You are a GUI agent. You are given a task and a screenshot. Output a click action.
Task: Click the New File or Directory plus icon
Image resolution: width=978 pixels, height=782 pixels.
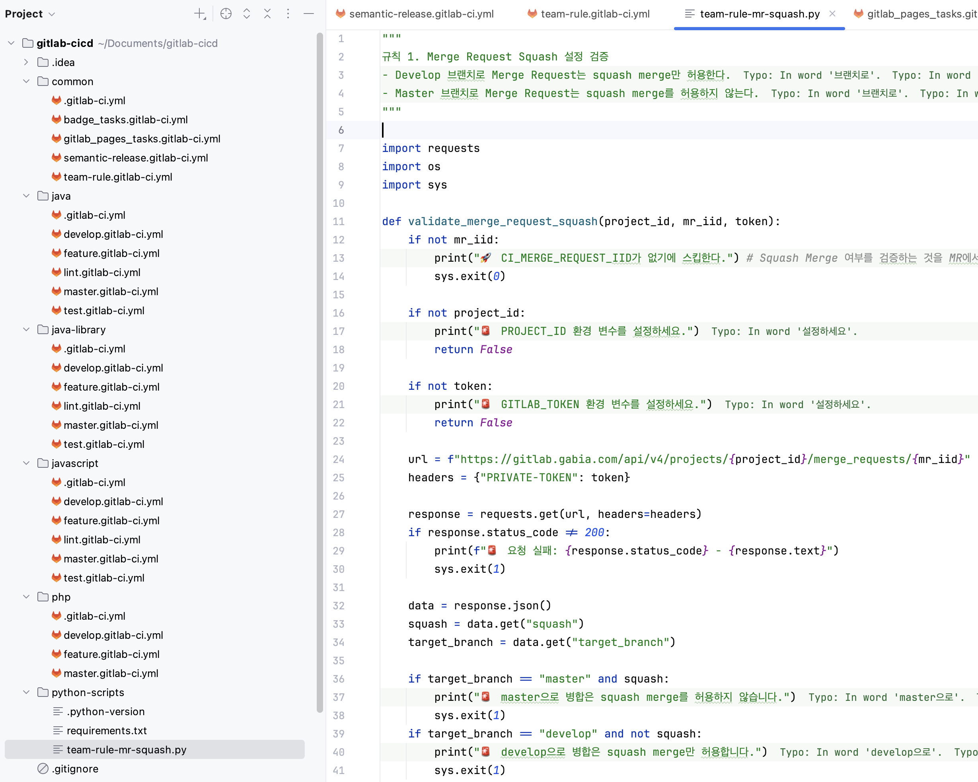(200, 14)
